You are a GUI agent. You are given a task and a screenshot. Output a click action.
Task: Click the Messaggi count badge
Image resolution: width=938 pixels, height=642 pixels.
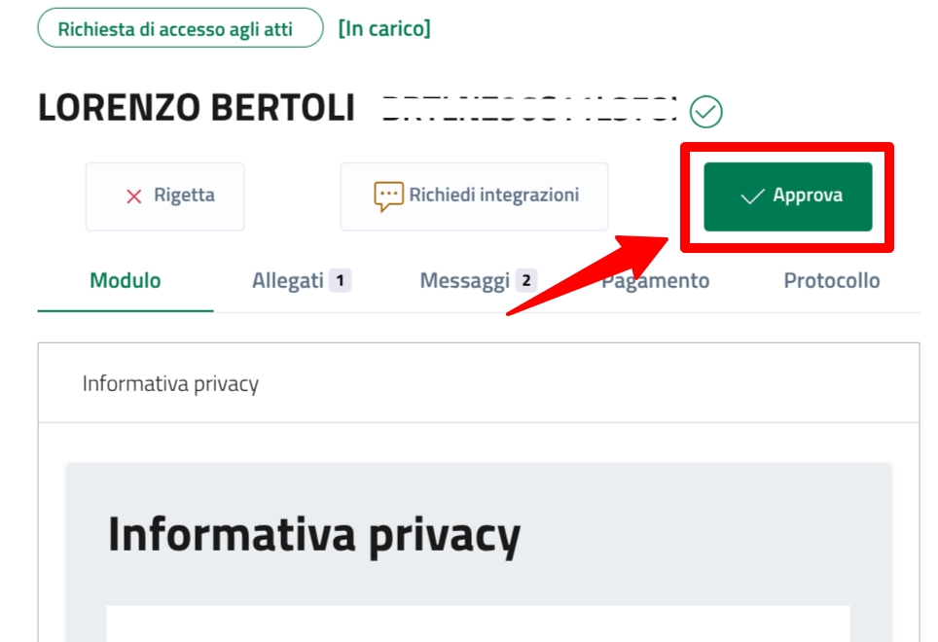coord(525,281)
